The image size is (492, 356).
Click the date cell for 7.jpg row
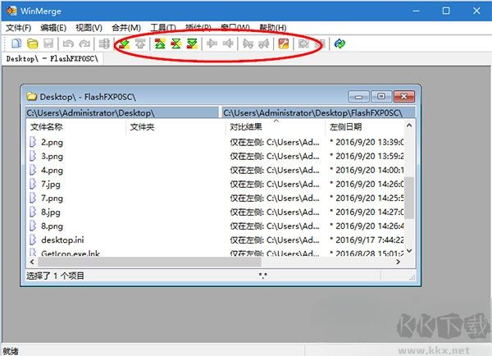click(367, 184)
